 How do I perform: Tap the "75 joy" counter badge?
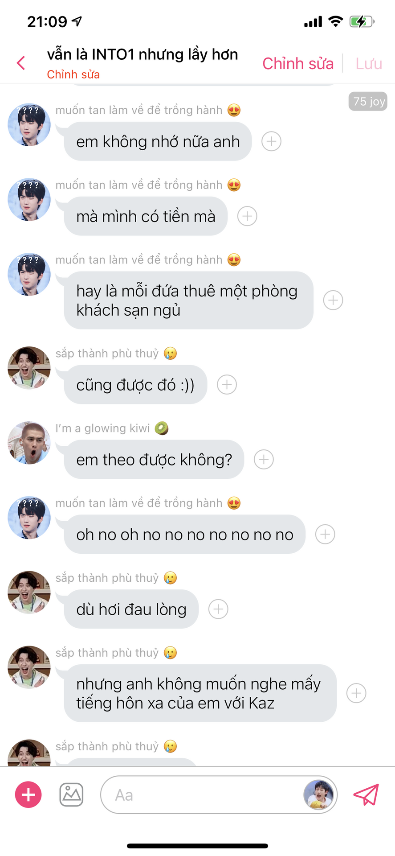pyautogui.click(x=368, y=102)
